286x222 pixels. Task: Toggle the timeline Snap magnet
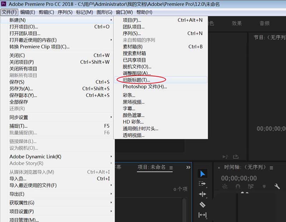(238, 186)
